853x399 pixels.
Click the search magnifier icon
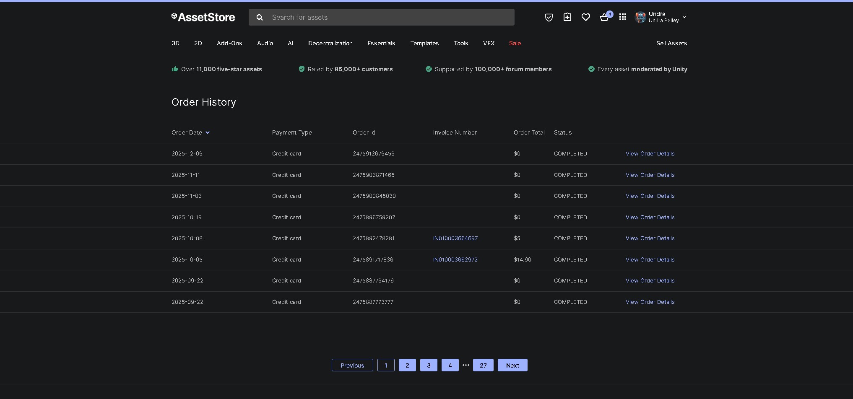(x=259, y=17)
